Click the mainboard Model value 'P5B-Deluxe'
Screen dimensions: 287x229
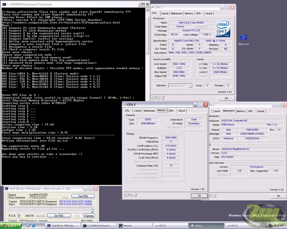(x=240, y=124)
